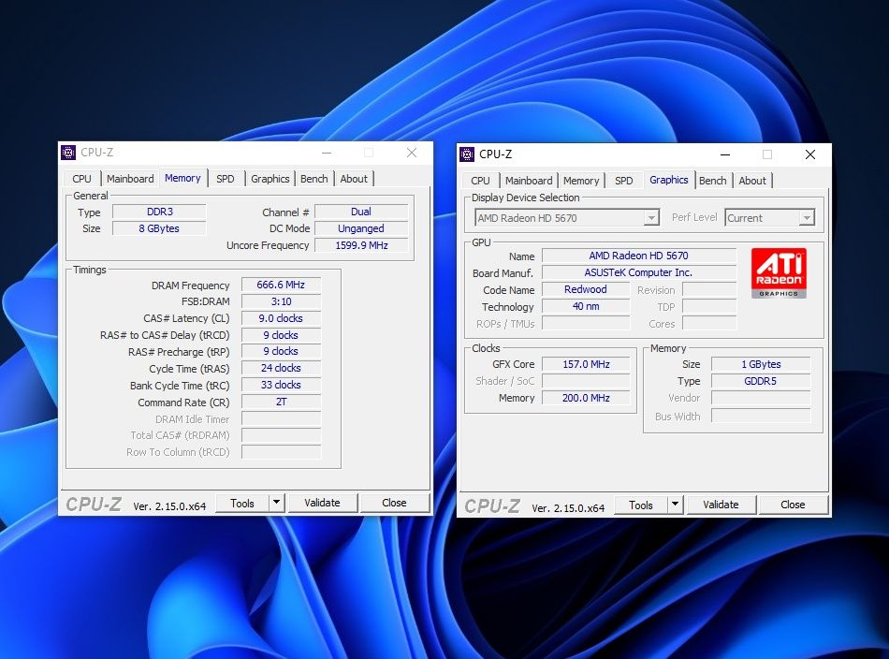Open the About tab in the right window
Image resolution: width=889 pixels, height=659 pixels.
pyautogui.click(x=752, y=181)
